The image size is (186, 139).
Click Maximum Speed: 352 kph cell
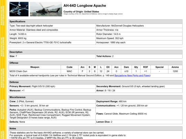click(139, 38)
